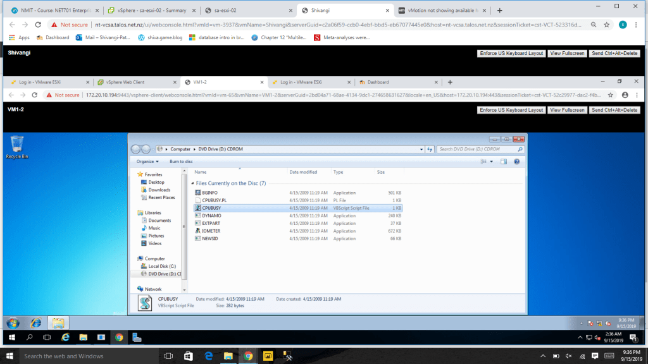Viewport: 648px width, 364px height.
Task: Open Chrome in the outer Windows taskbar
Action: [248, 356]
